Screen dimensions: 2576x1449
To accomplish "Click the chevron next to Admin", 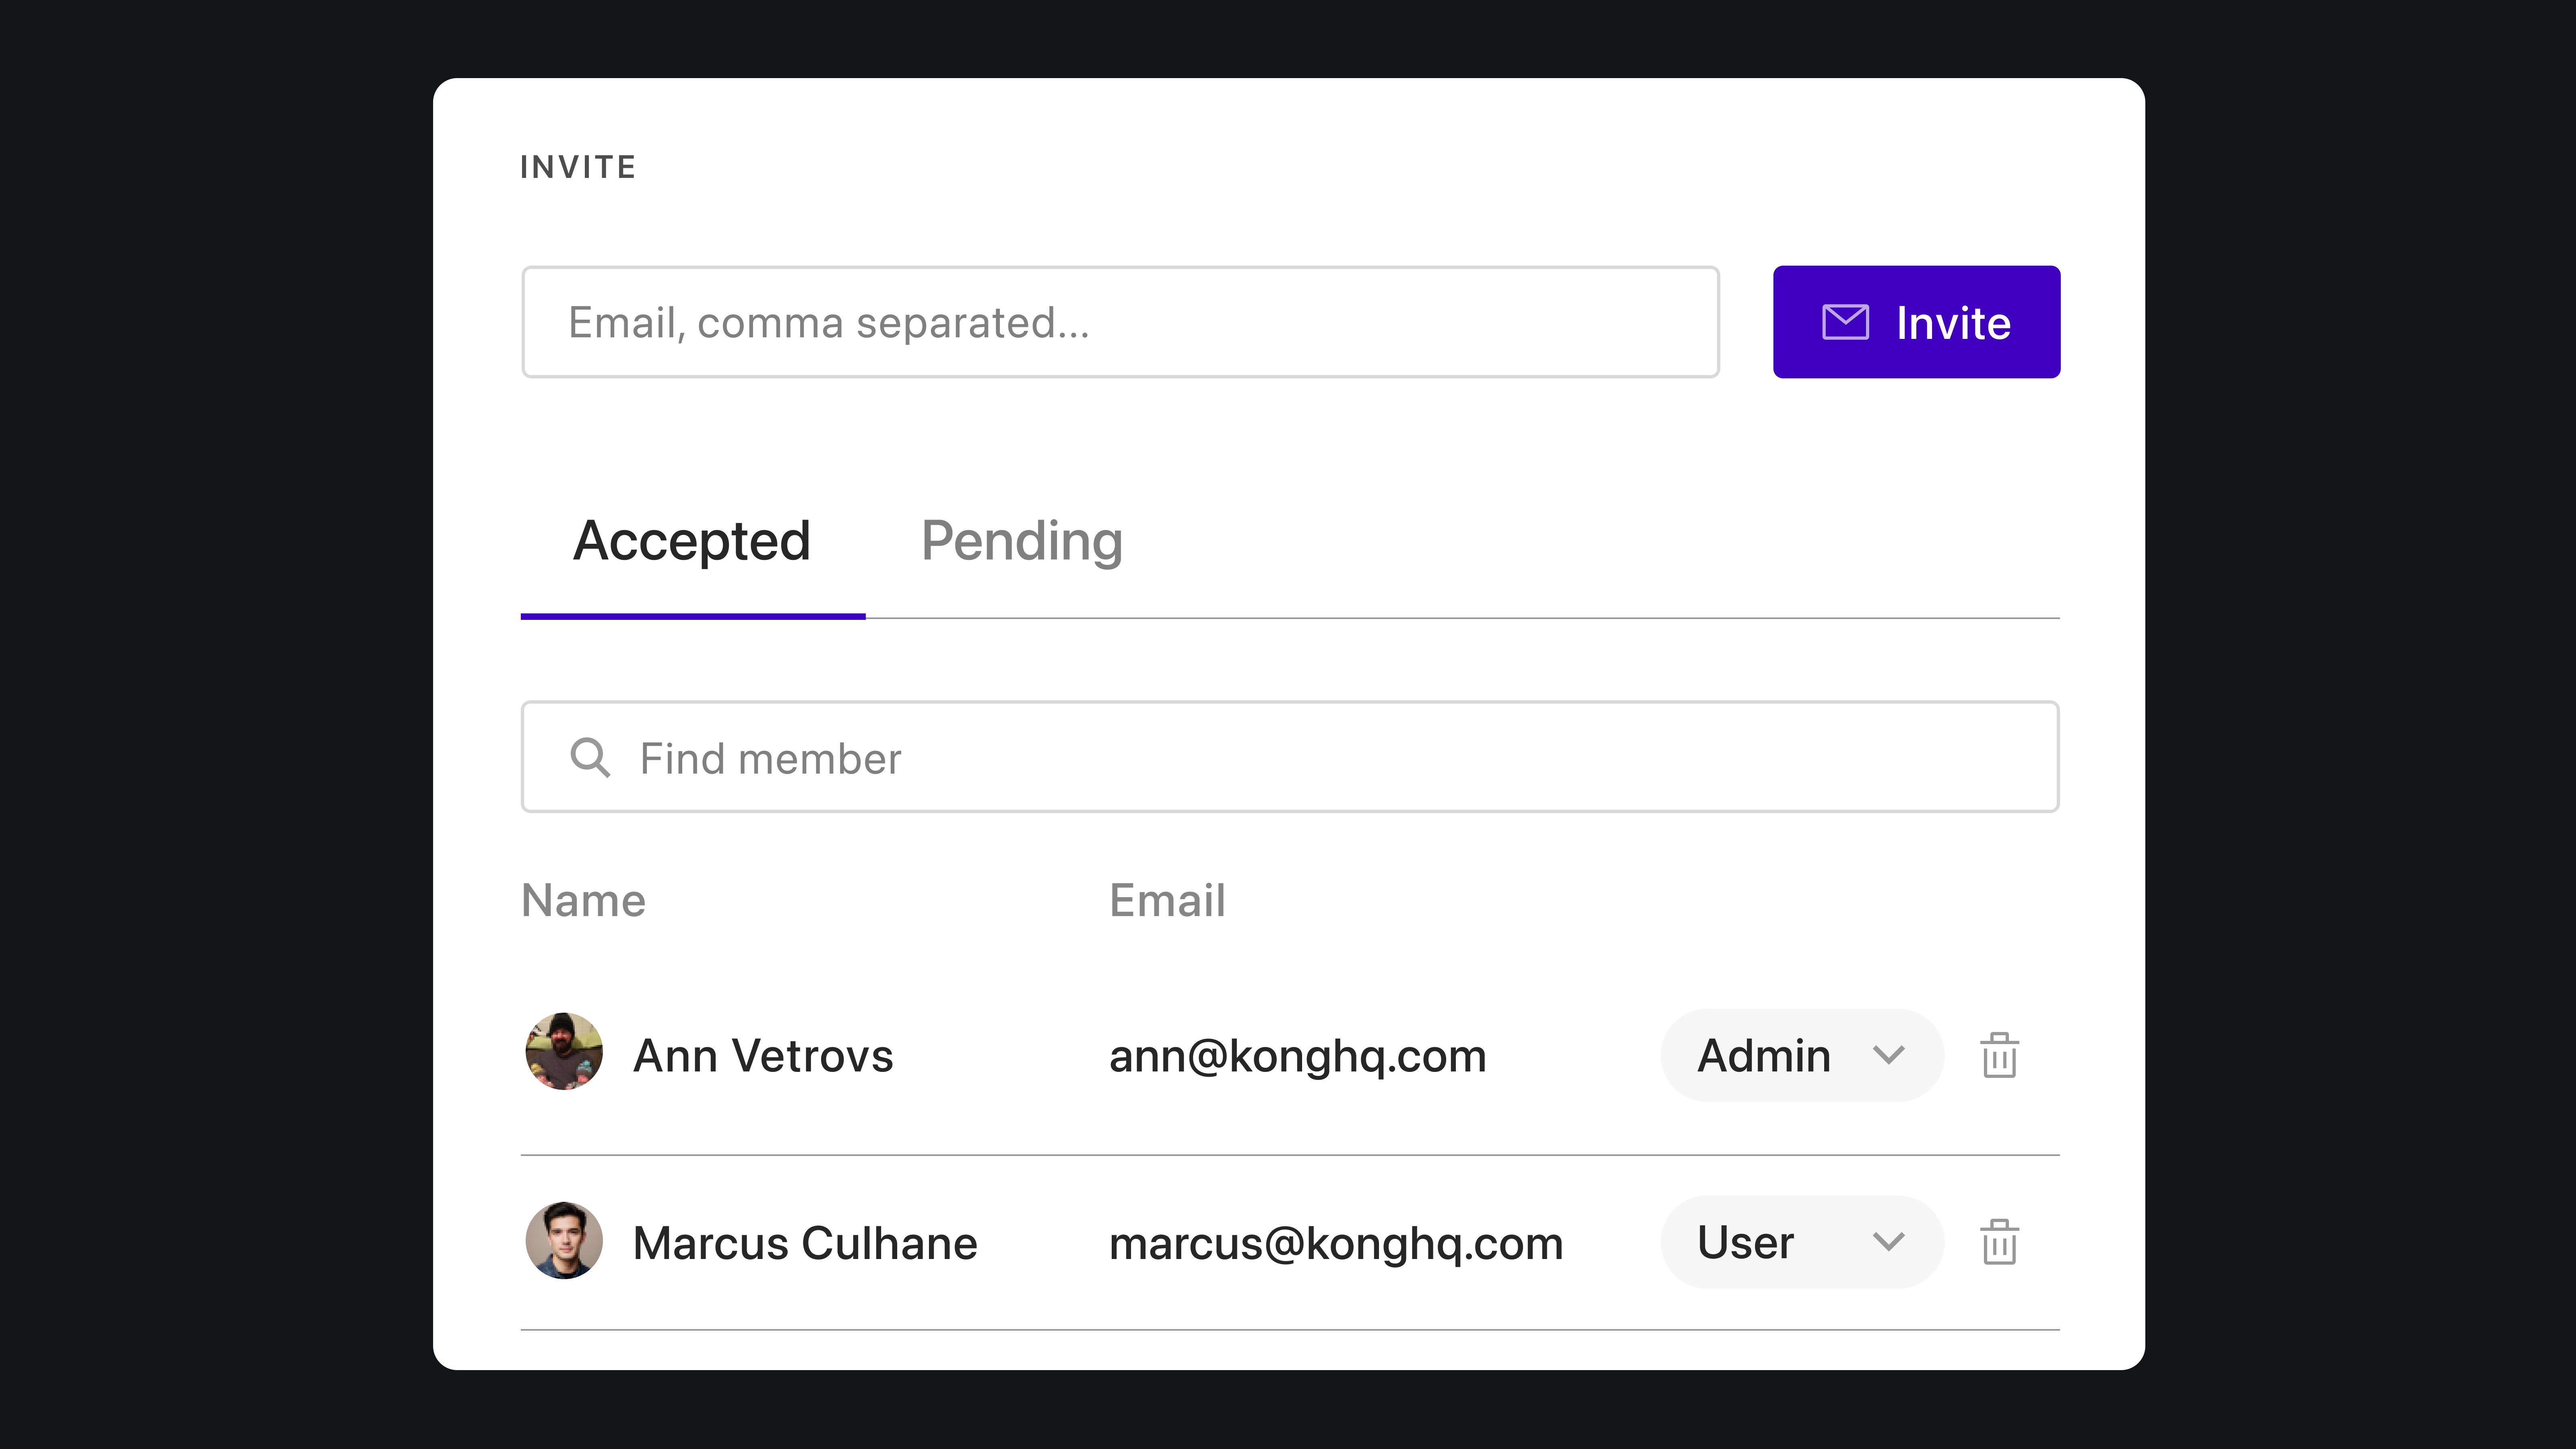I will 1888,1055.
